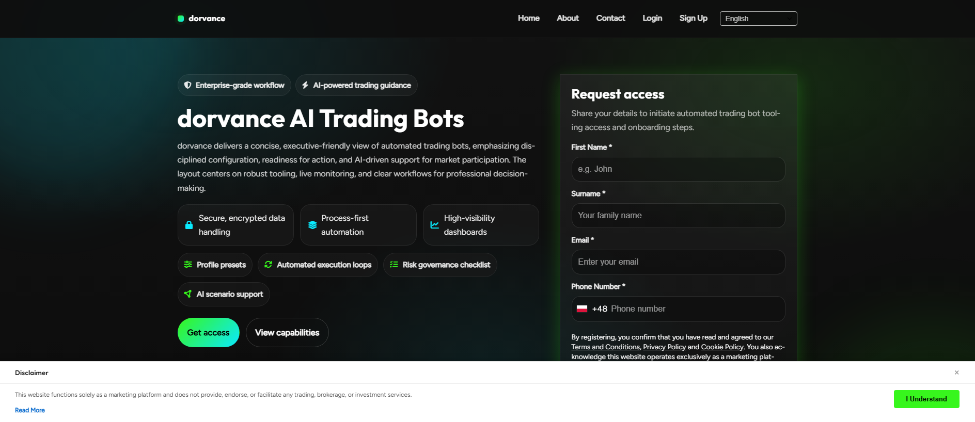Click the View capabilities button

point(287,333)
